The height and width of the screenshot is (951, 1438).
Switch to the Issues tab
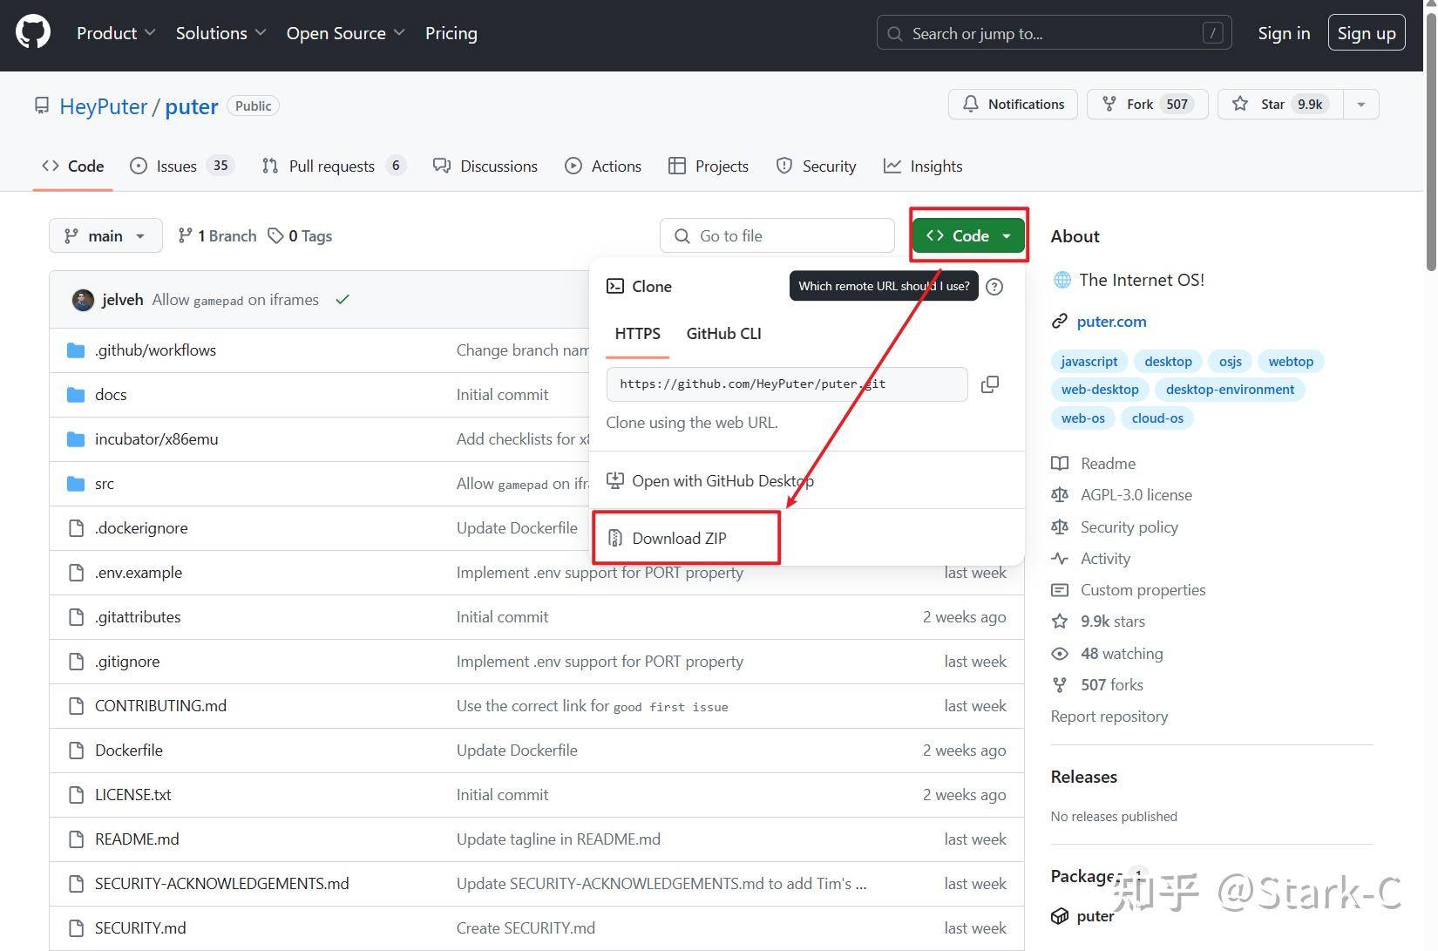[x=182, y=166]
